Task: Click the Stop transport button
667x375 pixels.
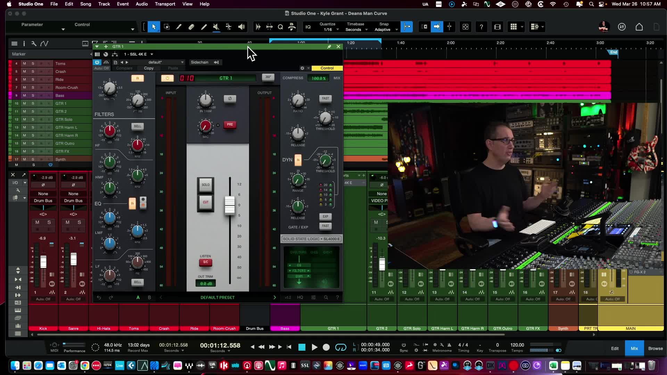Action: [302, 347]
